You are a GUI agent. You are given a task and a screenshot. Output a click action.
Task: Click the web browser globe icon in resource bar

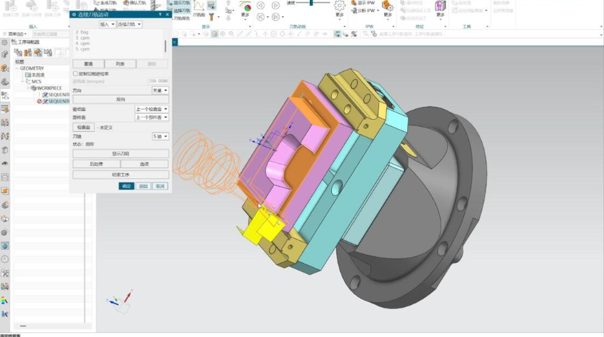click(4, 246)
